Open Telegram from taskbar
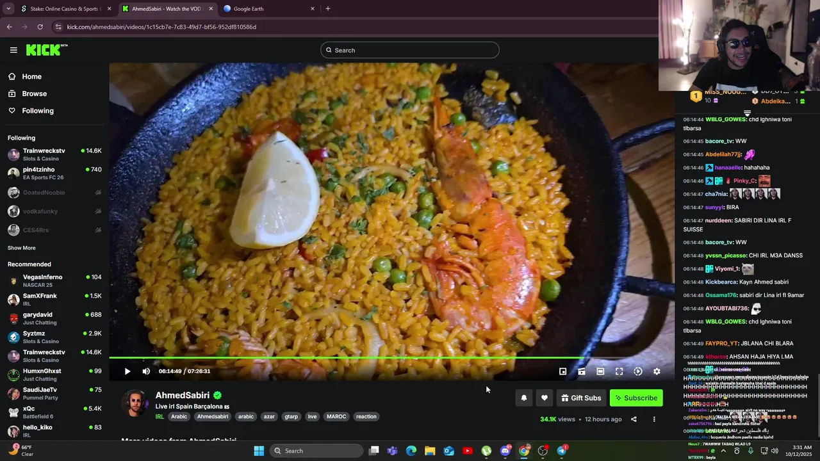 click(562, 451)
